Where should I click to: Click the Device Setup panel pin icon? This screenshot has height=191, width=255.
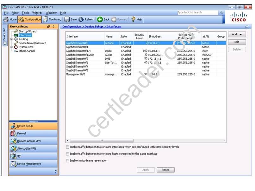click(53, 27)
